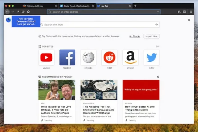Edit the Top Sites section
The image size is (198, 132).
point(158,47)
